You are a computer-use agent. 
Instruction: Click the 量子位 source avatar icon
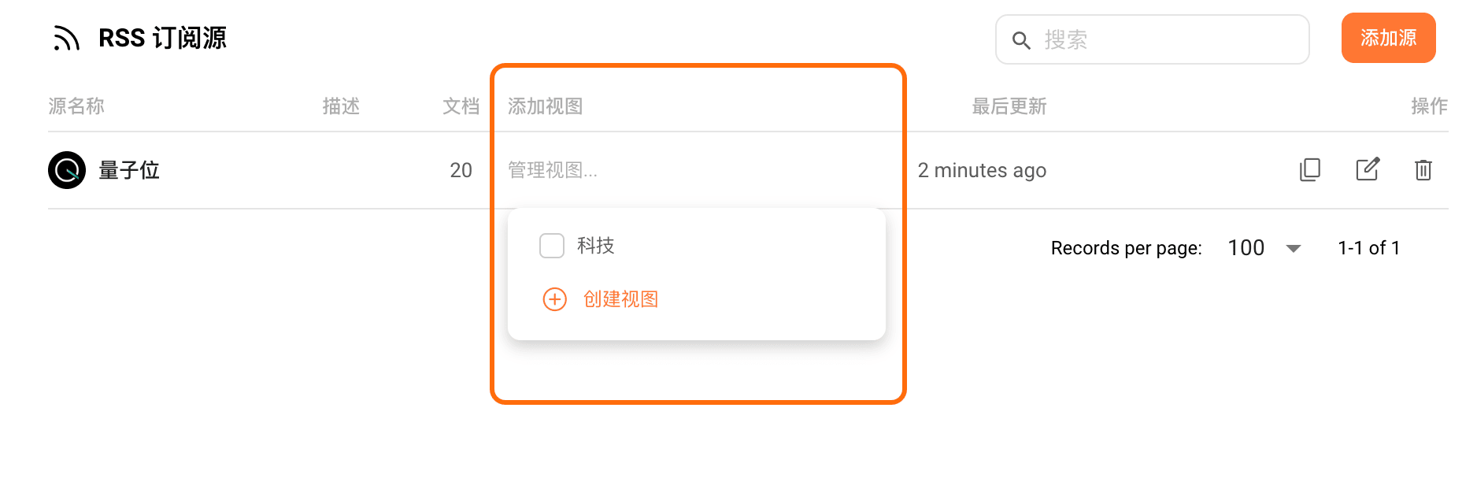tap(67, 169)
